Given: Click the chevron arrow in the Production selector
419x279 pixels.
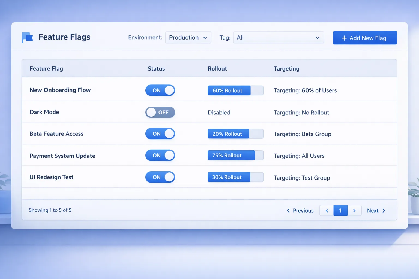Looking at the screenshot, I should [205, 38].
